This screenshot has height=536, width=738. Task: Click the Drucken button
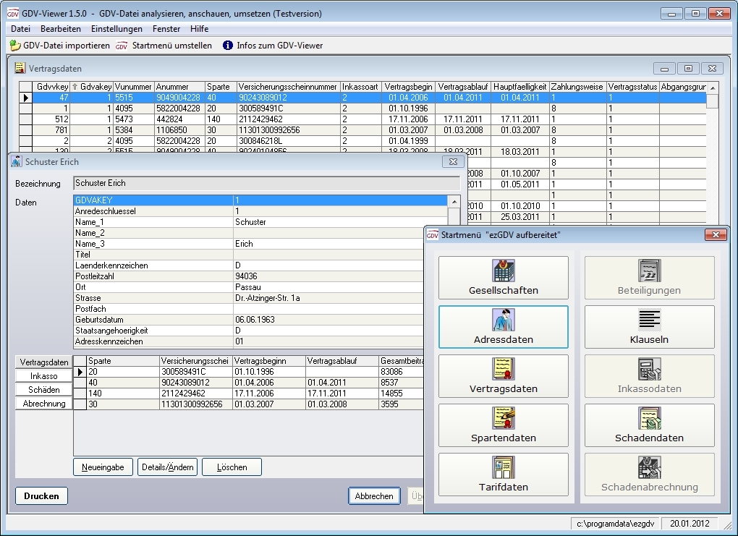click(41, 496)
